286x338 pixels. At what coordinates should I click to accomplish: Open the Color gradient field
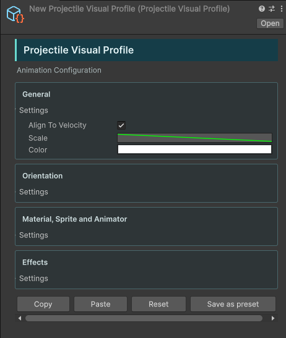point(194,150)
